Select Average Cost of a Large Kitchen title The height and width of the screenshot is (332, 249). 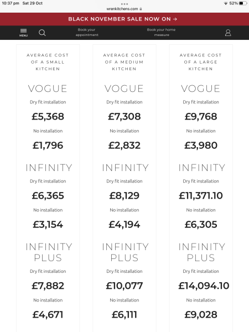201,62
